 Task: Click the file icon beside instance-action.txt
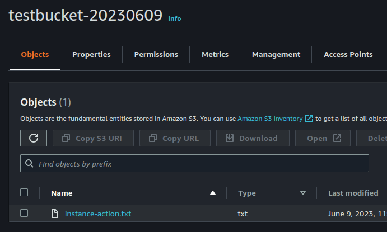pos(55,214)
